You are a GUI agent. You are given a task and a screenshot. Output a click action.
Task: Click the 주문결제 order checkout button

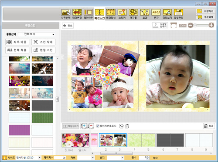click(206, 17)
